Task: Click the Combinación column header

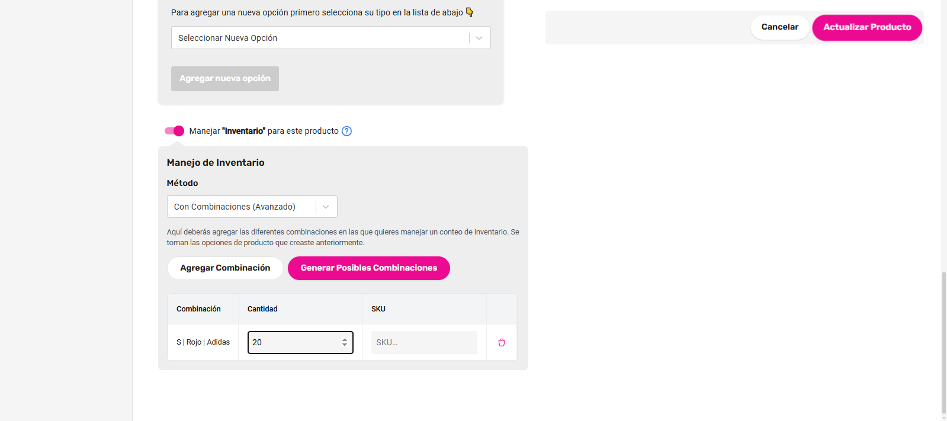Action: pyautogui.click(x=198, y=308)
